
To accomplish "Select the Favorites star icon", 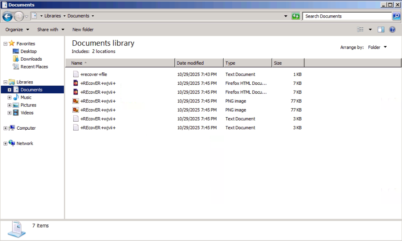I will coord(12,43).
